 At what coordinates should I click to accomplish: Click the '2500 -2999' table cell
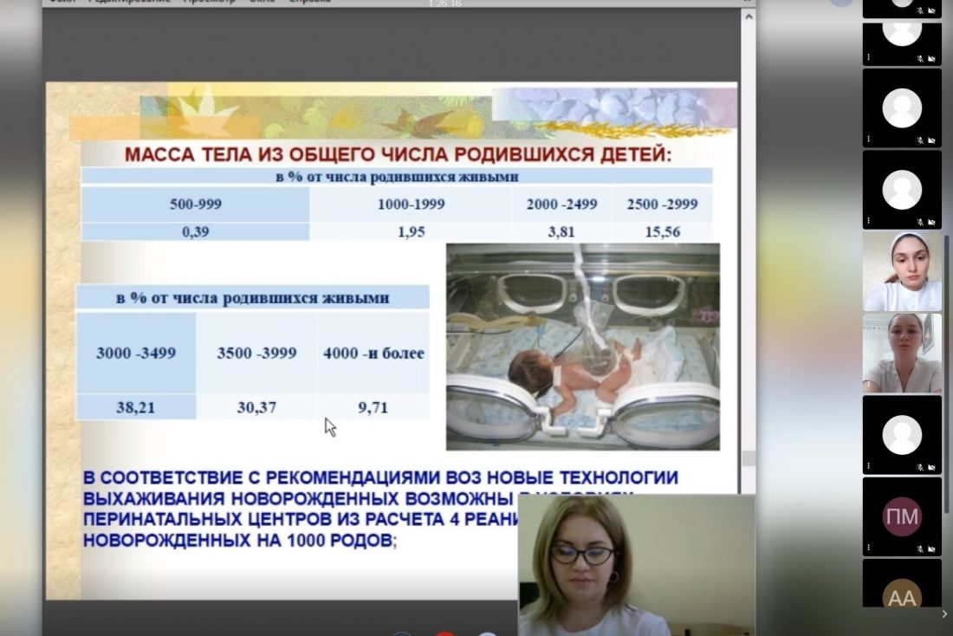point(662,204)
